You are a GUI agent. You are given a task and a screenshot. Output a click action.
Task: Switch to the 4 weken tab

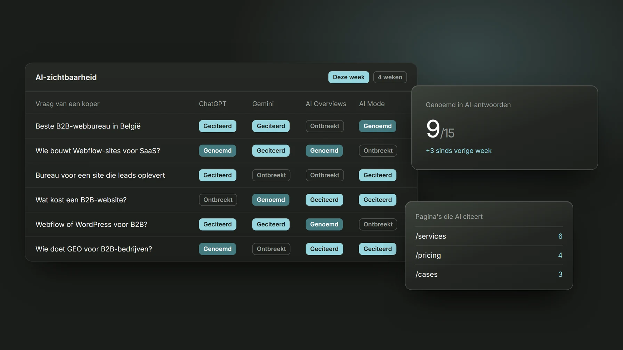[x=390, y=77]
